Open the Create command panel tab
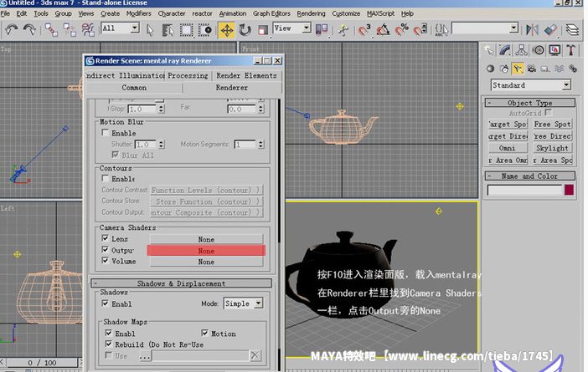 pyautogui.click(x=489, y=50)
